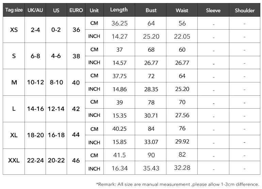Click the Sleeve column header
The height and width of the screenshot is (189, 262).
click(x=213, y=10)
